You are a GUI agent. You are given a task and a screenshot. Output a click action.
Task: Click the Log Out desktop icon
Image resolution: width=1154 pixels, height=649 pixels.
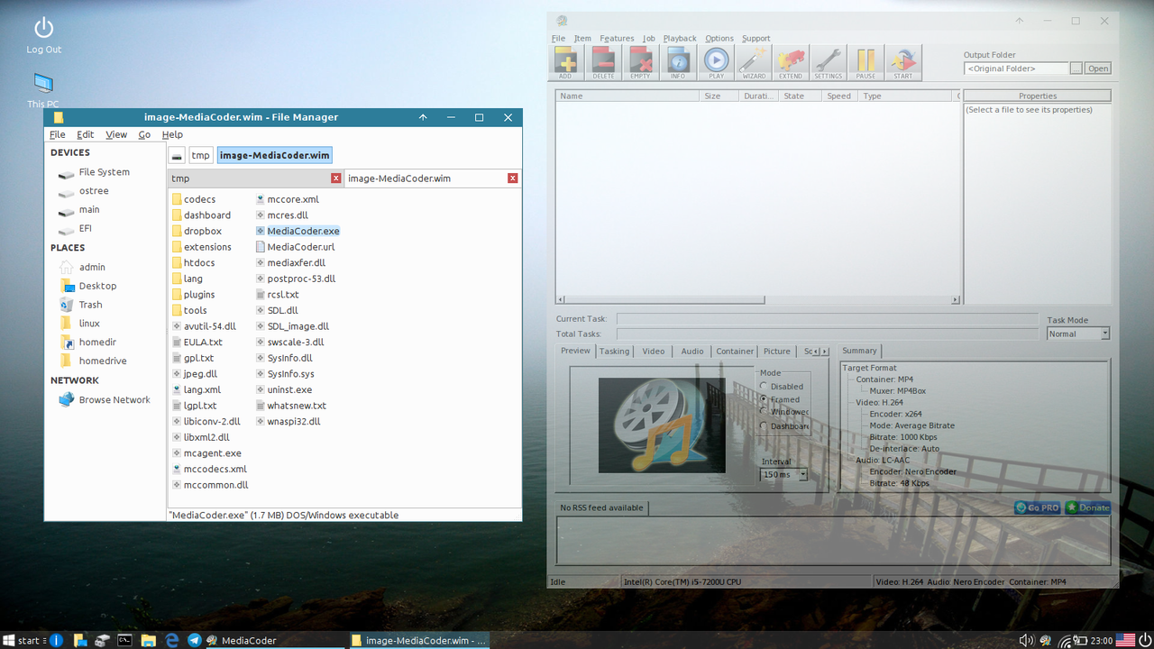coord(43,36)
